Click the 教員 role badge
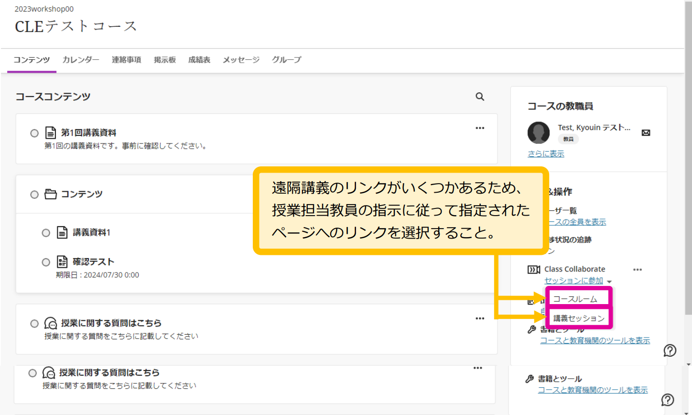 click(x=568, y=139)
